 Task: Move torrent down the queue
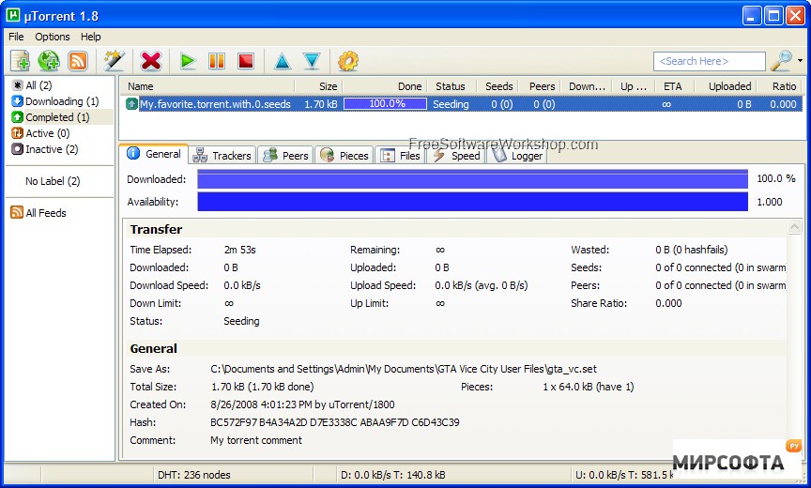pyautogui.click(x=312, y=61)
